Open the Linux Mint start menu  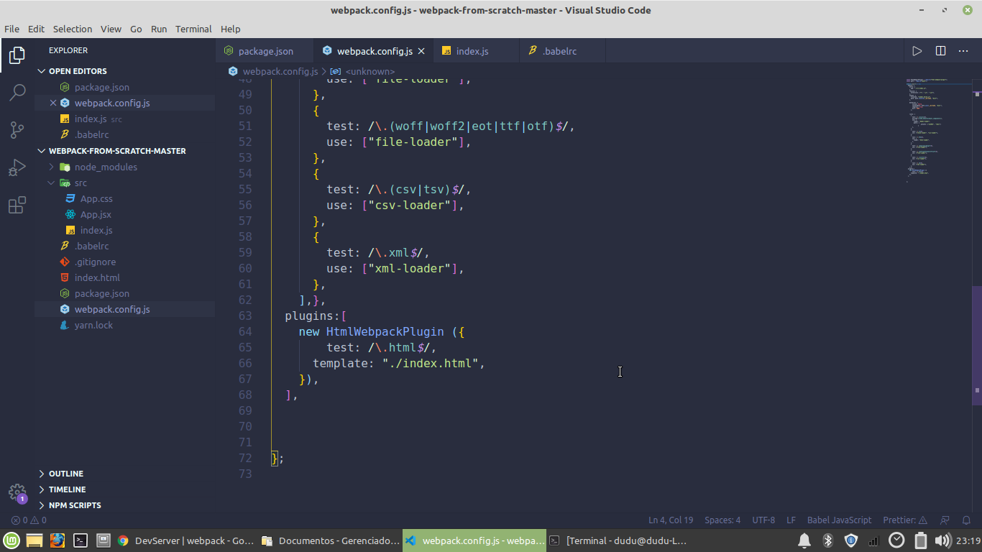[x=11, y=540]
